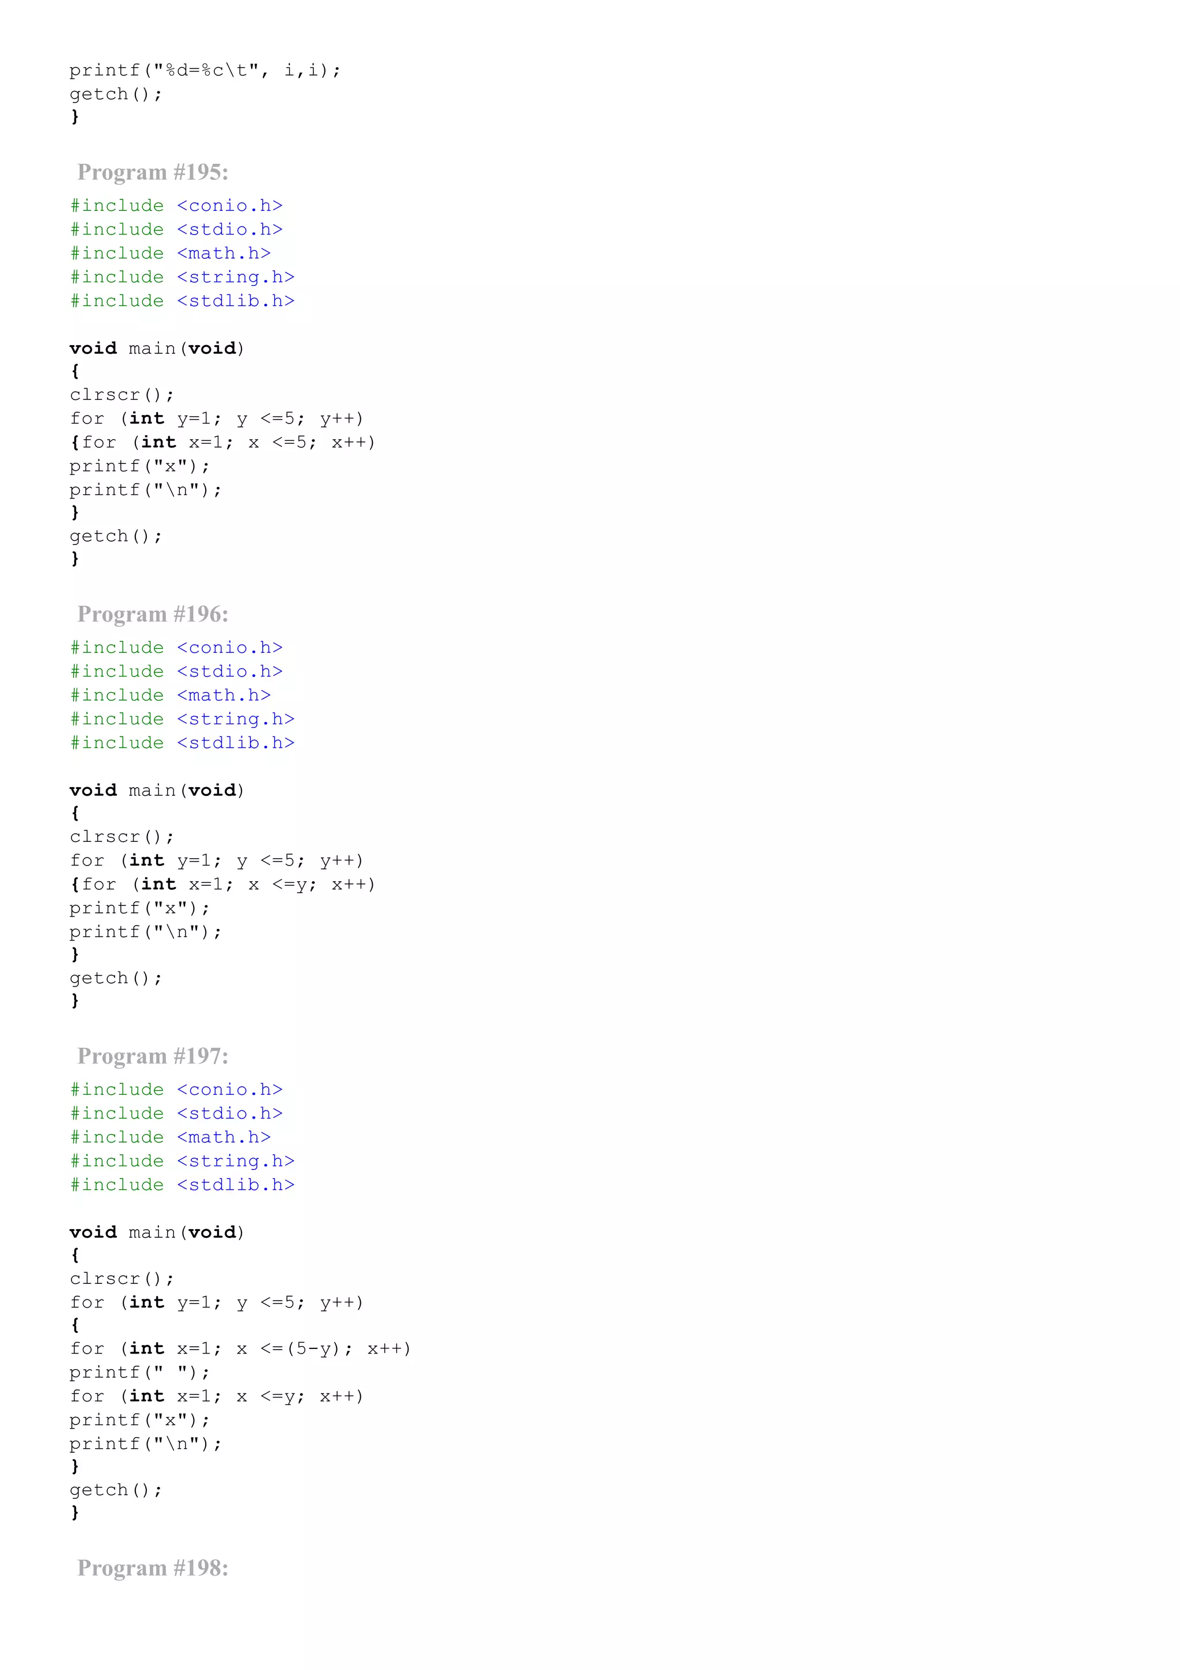1180x1670 pixels.
Task: Click void main(void) in Program #197
Action: [157, 1233]
